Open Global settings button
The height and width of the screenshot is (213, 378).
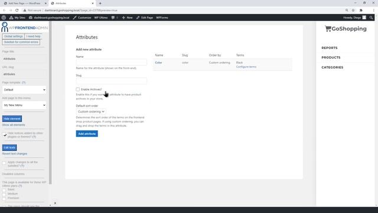(x=13, y=36)
